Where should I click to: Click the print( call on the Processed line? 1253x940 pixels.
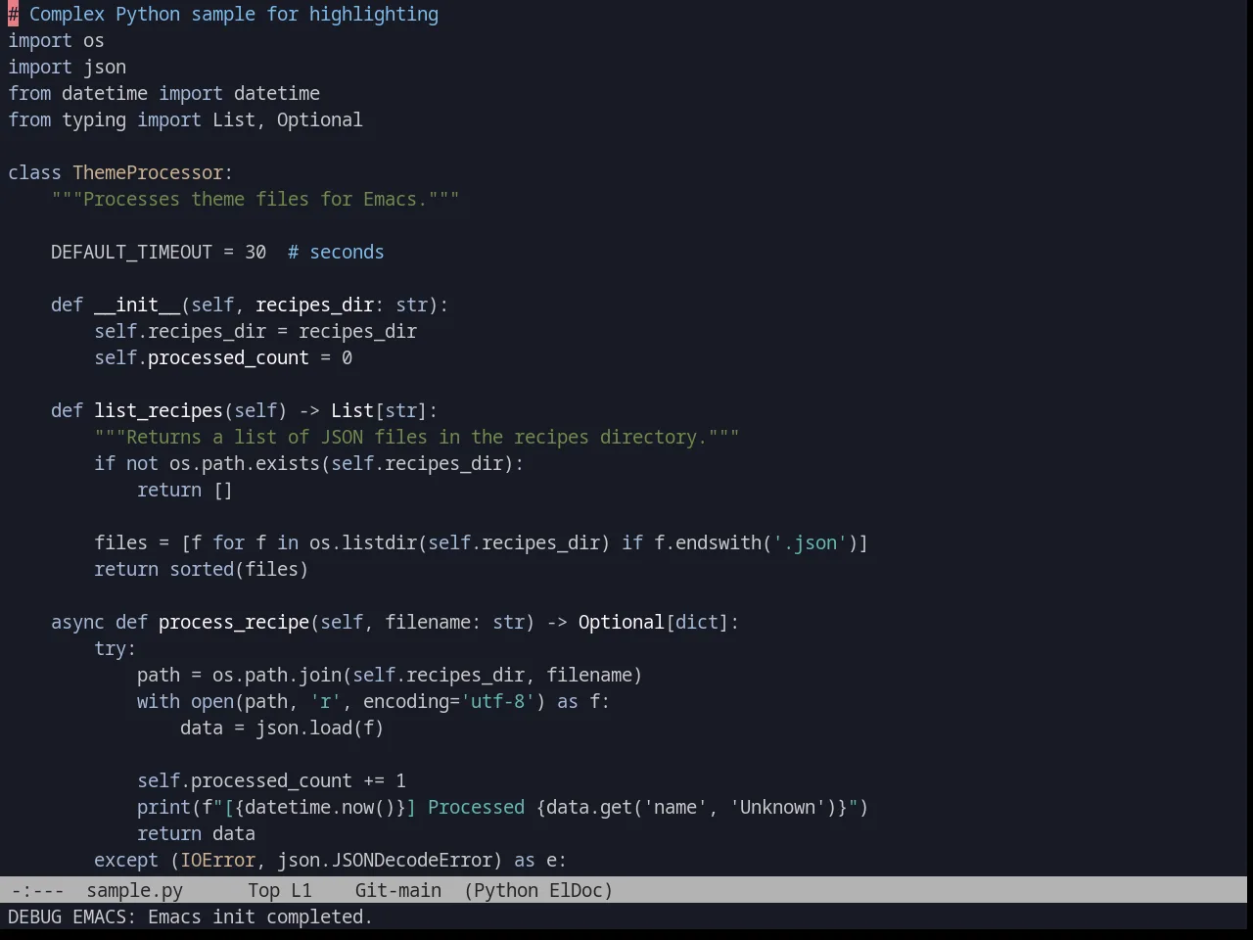(x=169, y=807)
